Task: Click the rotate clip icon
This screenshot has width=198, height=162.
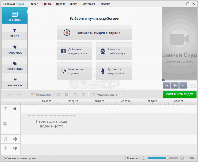Action: [x=75, y=94]
